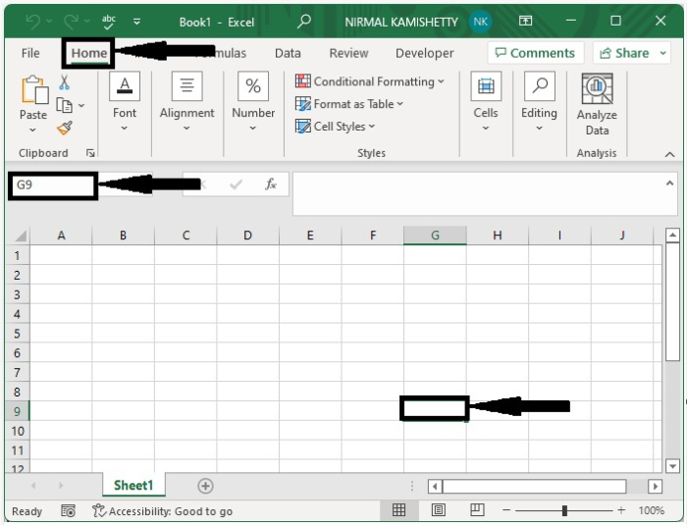Screen dimensions: 687x525
Task: Select row 9 header
Action: click(x=17, y=411)
